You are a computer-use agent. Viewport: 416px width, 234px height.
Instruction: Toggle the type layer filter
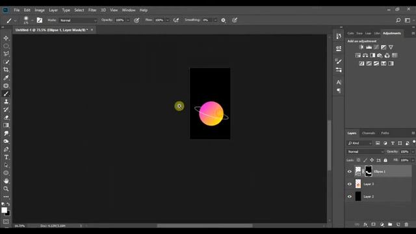393,143
